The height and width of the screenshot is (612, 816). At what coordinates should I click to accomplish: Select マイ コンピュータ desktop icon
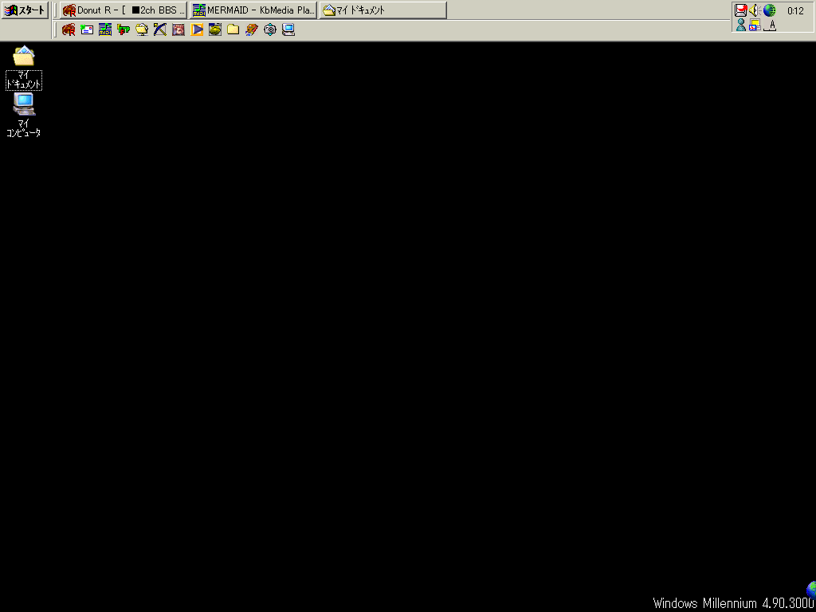[x=24, y=104]
